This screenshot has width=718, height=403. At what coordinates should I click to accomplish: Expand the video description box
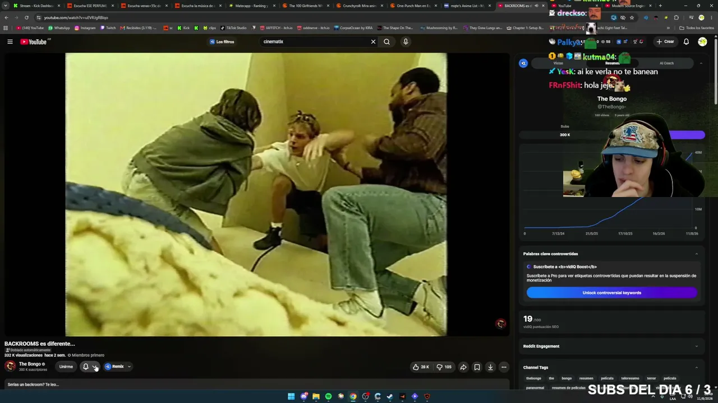tap(257, 385)
